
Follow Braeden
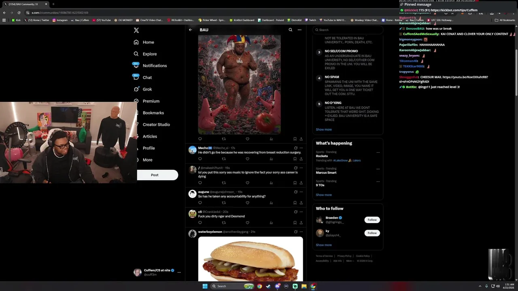tap(372, 220)
